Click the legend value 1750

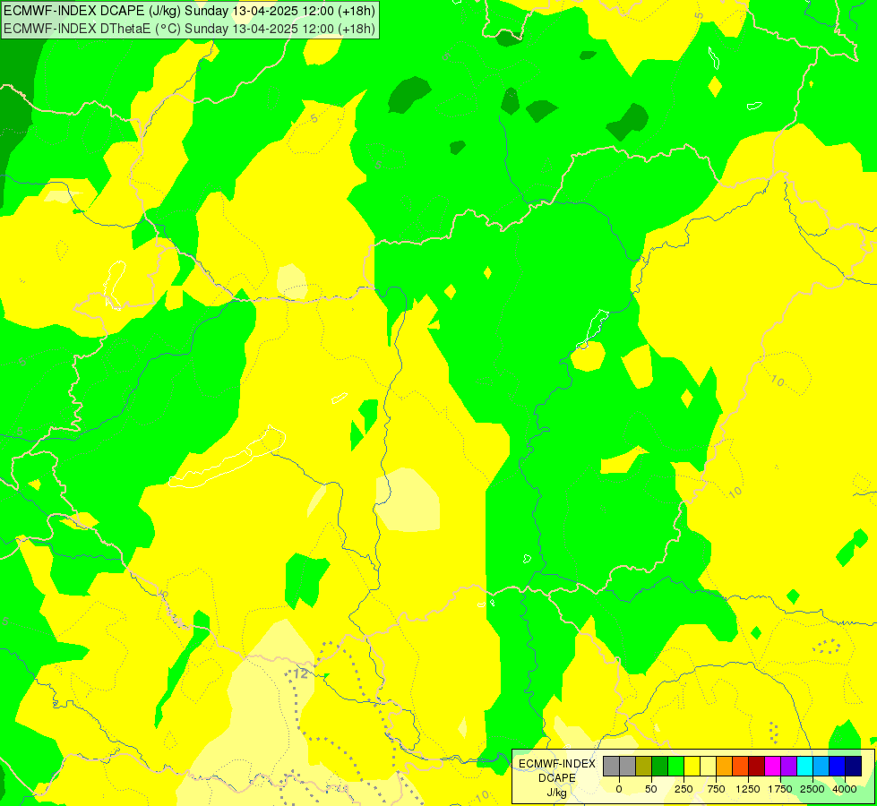(x=780, y=789)
